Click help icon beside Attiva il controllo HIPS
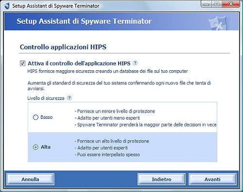 [135, 63]
